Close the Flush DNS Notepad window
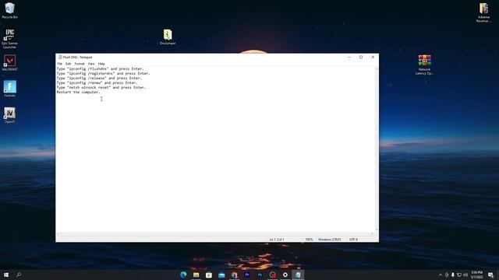 373,57
